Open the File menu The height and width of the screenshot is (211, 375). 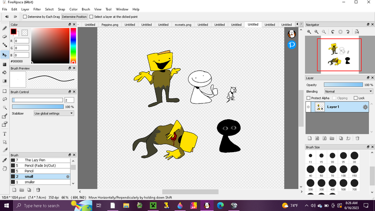click(x=5, y=9)
